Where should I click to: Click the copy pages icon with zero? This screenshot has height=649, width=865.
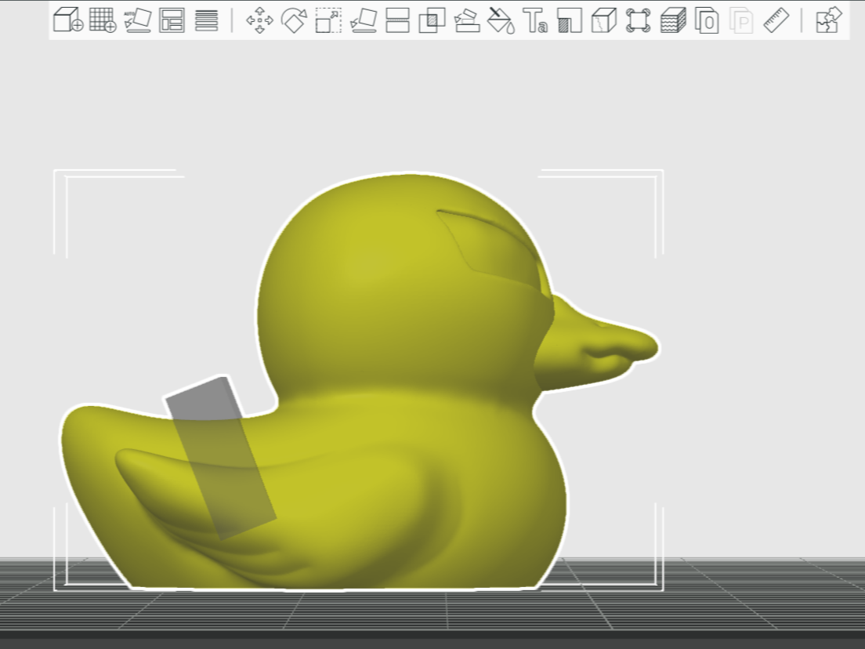708,20
